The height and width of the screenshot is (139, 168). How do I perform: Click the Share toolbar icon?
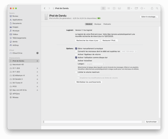(152, 8)
